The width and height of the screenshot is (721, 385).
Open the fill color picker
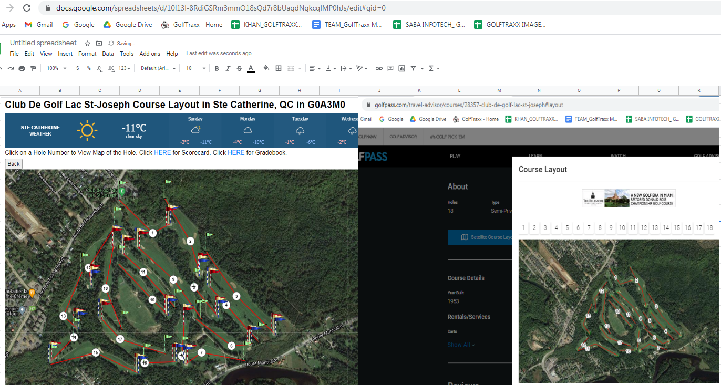pos(266,68)
